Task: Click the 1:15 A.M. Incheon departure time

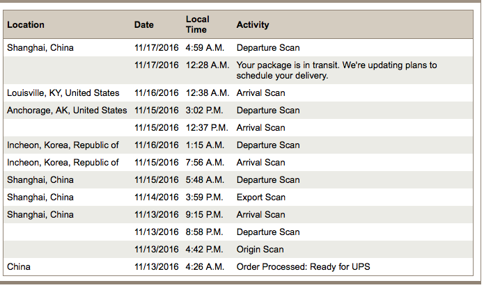Action: (205, 145)
